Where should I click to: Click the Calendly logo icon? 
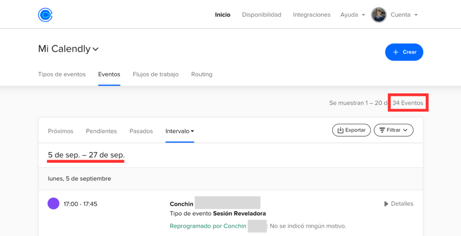tap(45, 15)
